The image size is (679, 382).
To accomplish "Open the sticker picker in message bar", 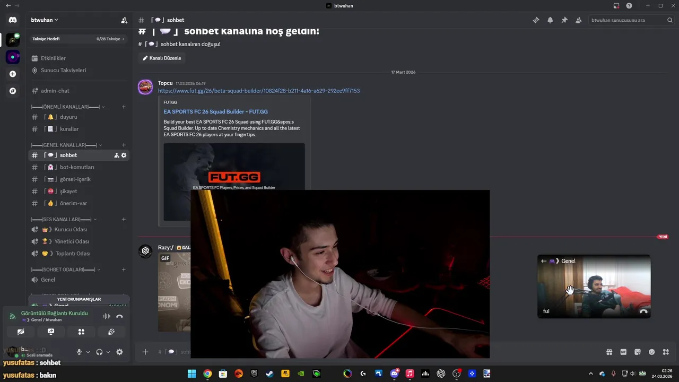I will 638,352.
